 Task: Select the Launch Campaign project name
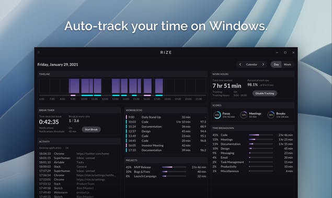pyautogui.click(x=145, y=176)
